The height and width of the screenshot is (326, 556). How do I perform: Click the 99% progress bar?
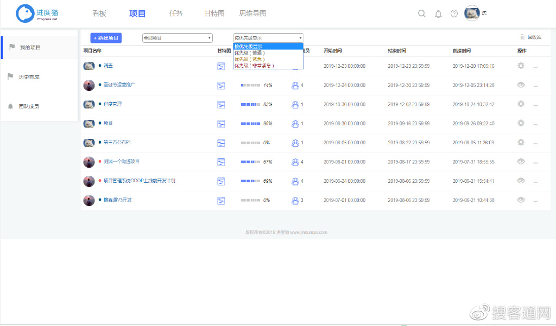point(250,124)
